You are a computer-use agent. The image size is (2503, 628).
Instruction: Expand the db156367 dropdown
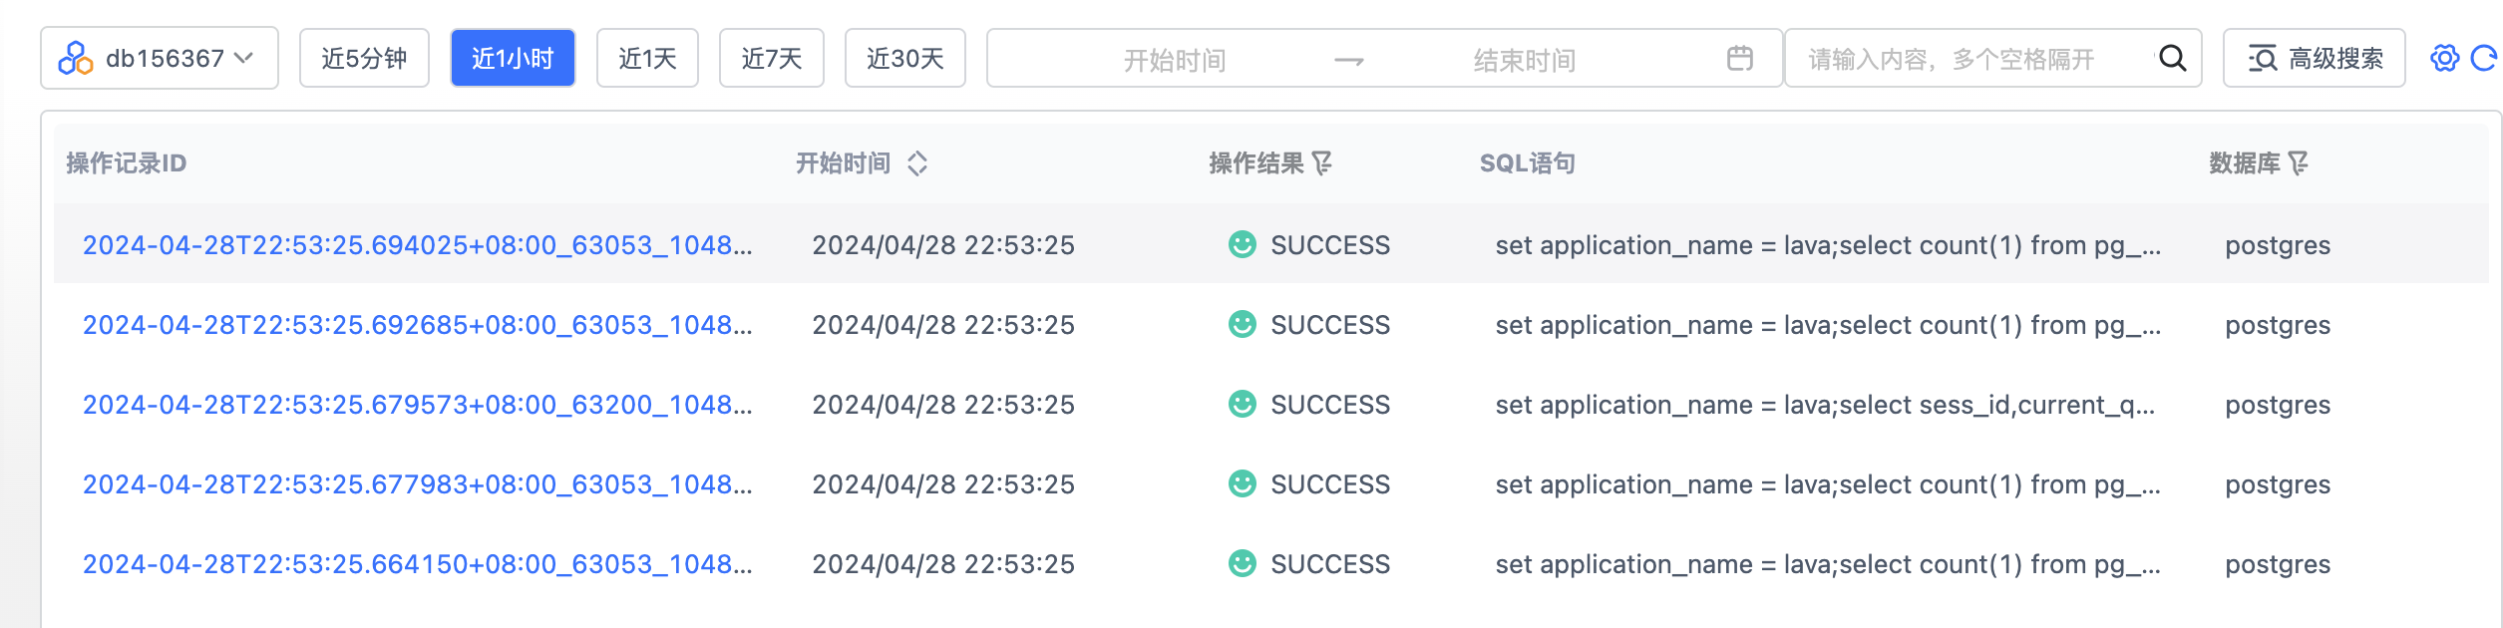click(243, 59)
